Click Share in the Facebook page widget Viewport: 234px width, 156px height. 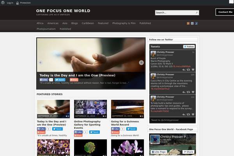[x=188, y=152]
